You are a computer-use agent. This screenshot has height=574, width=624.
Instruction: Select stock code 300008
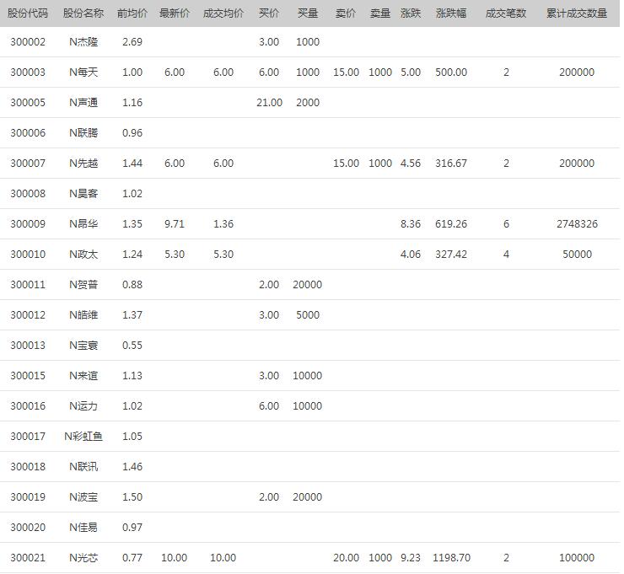click(28, 193)
